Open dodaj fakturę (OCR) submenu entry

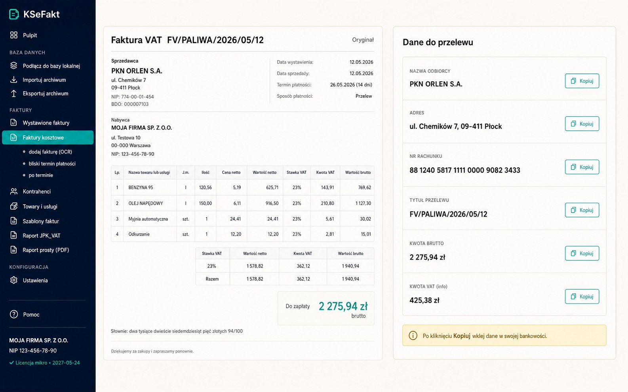(50, 152)
